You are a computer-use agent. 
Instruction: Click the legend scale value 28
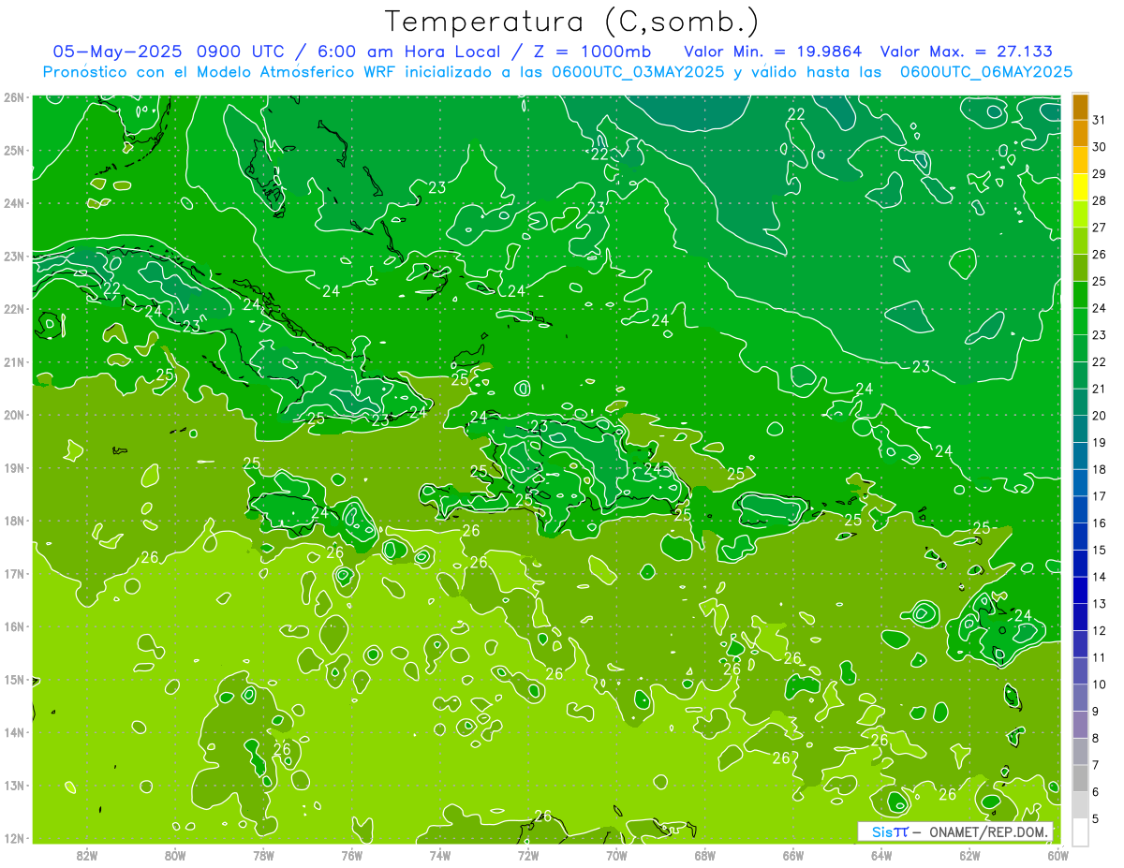click(1099, 200)
